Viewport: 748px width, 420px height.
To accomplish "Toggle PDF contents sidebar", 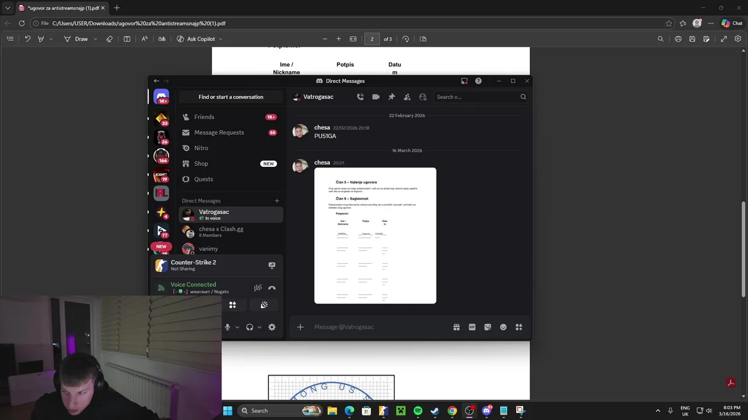I will coord(10,39).
